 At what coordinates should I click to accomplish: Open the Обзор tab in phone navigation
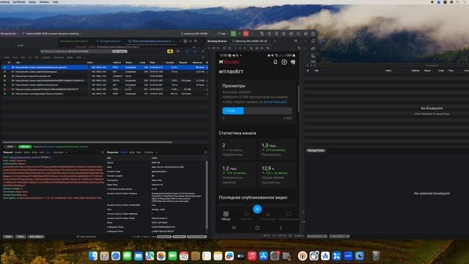226,216
